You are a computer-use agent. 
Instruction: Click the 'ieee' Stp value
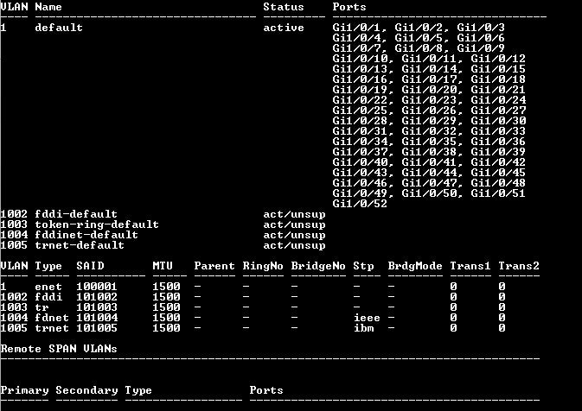(x=367, y=318)
